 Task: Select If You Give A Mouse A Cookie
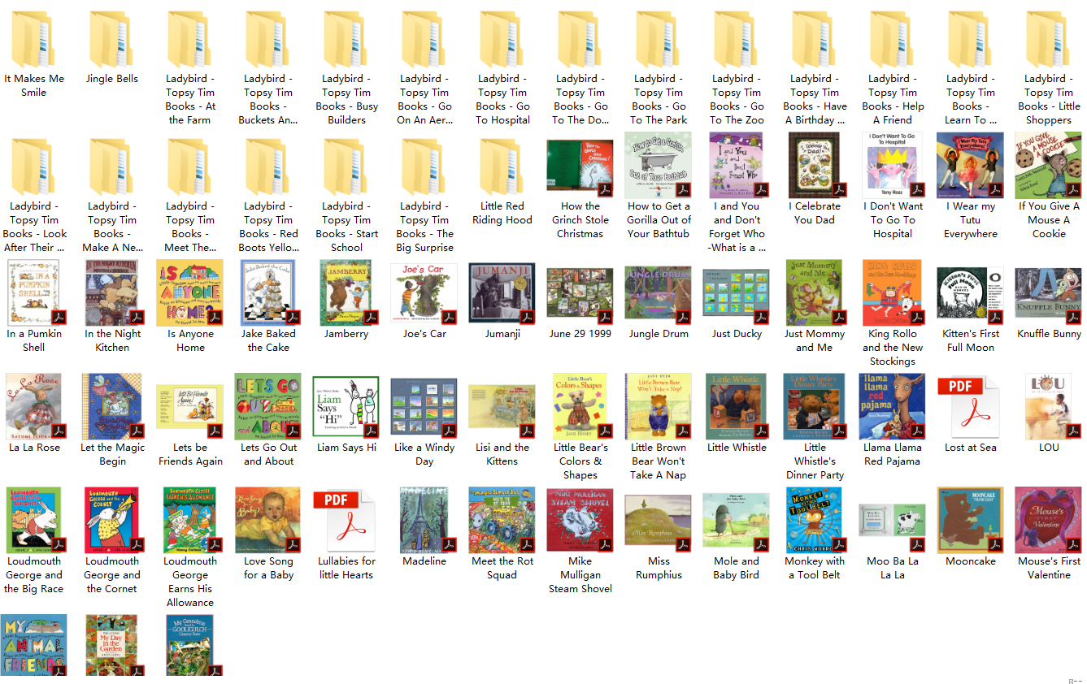[1048, 168]
